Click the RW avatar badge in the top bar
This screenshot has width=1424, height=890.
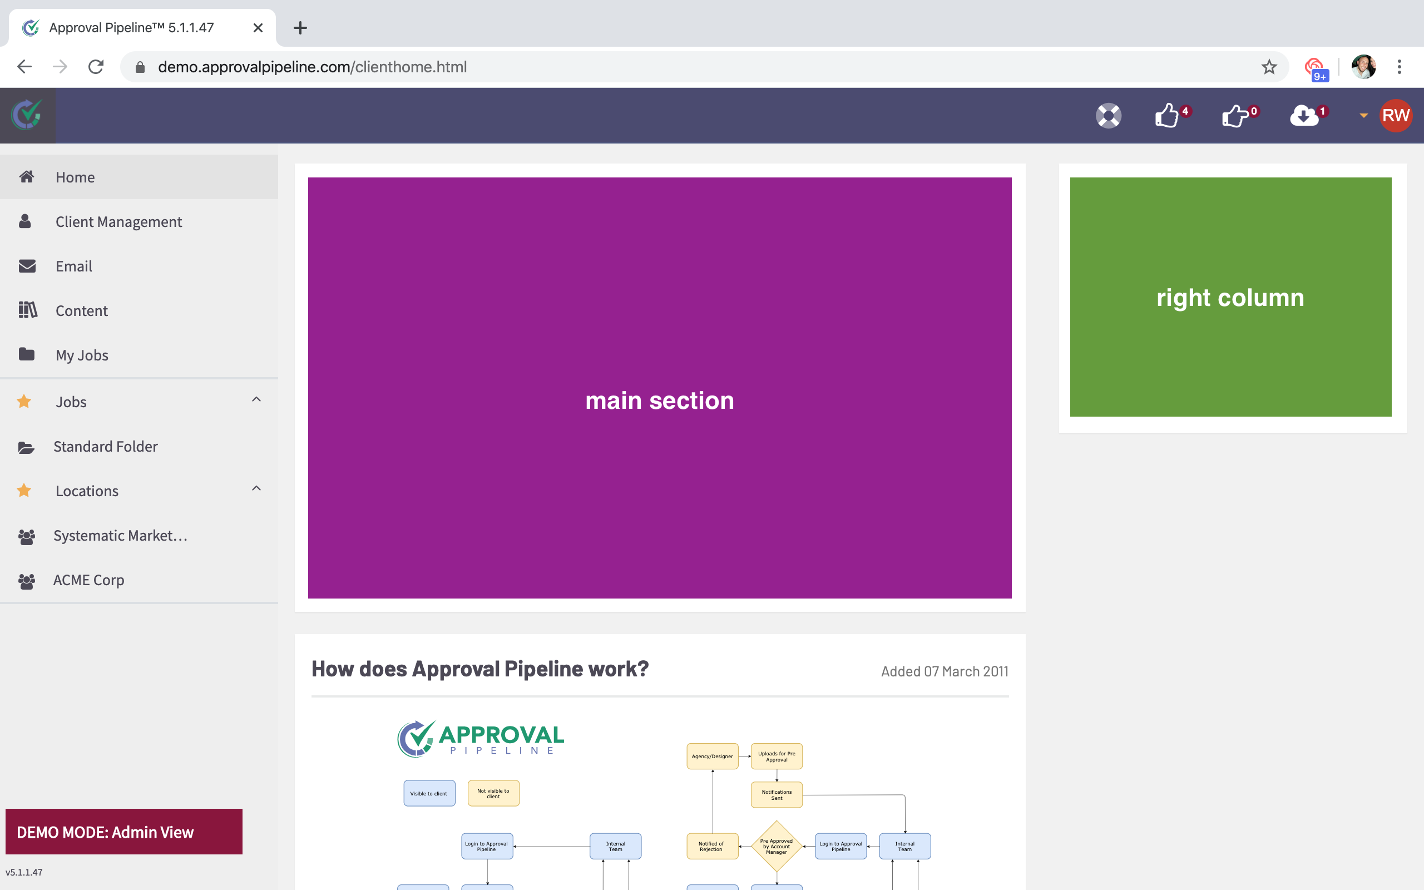click(x=1395, y=115)
